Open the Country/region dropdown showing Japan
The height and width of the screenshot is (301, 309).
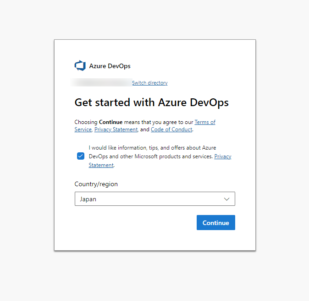(155, 199)
